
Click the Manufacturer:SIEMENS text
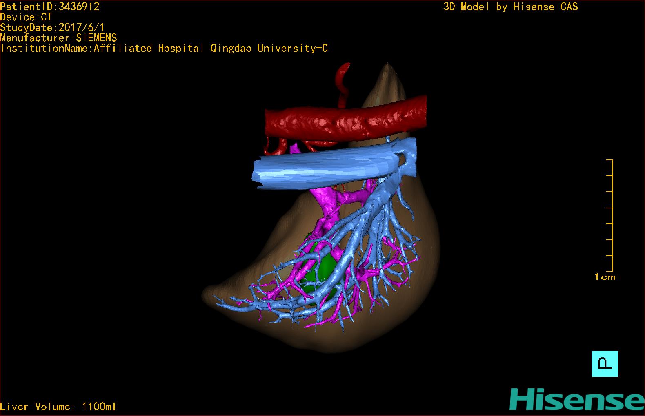point(59,38)
